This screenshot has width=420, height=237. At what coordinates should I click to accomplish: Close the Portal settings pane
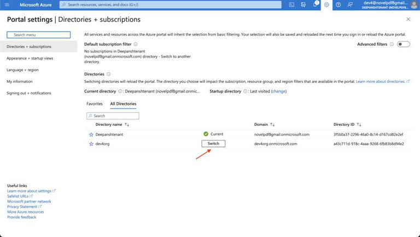coord(408,19)
